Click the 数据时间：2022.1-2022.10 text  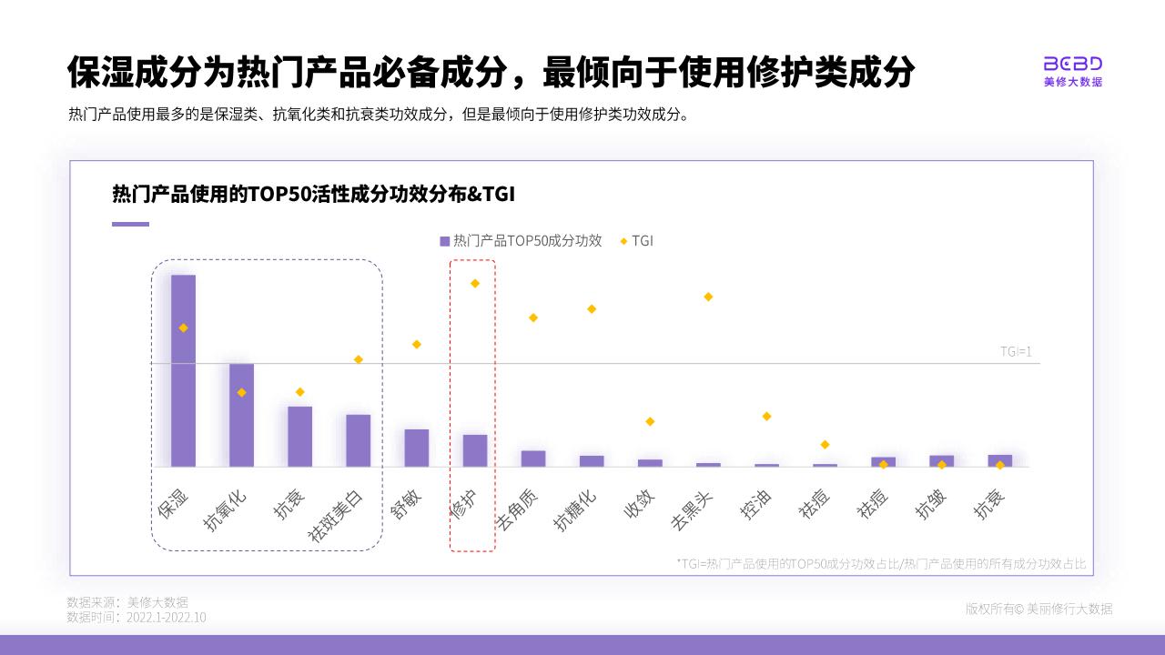coord(137,617)
